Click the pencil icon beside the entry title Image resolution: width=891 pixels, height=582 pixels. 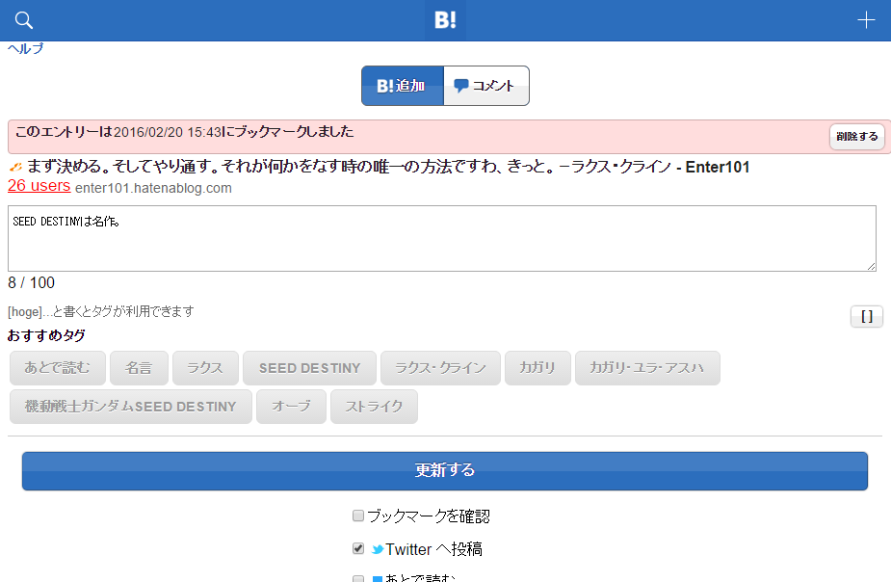pyautogui.click(x=13, y=168)
